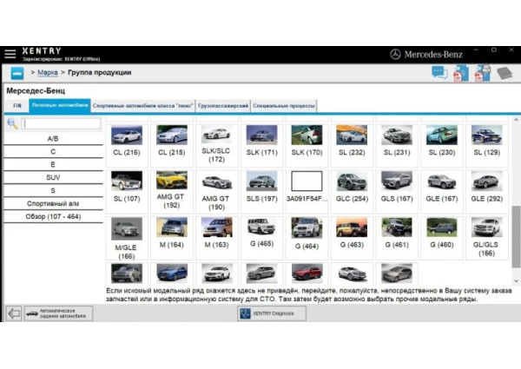Open the hamburger menu next to XENTRY

pyautogui.click(x=10, y=54)
